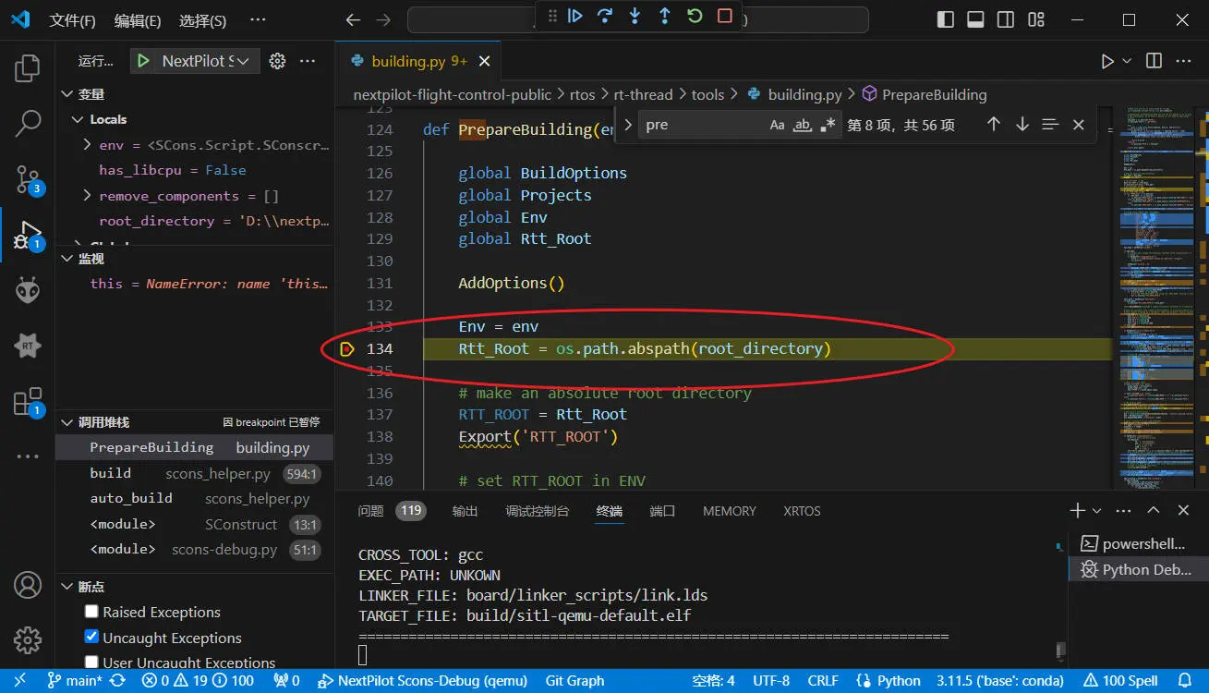Click Continue in debug toolbar
This screenshot has width=1209, height=693.
pos(574,16)
